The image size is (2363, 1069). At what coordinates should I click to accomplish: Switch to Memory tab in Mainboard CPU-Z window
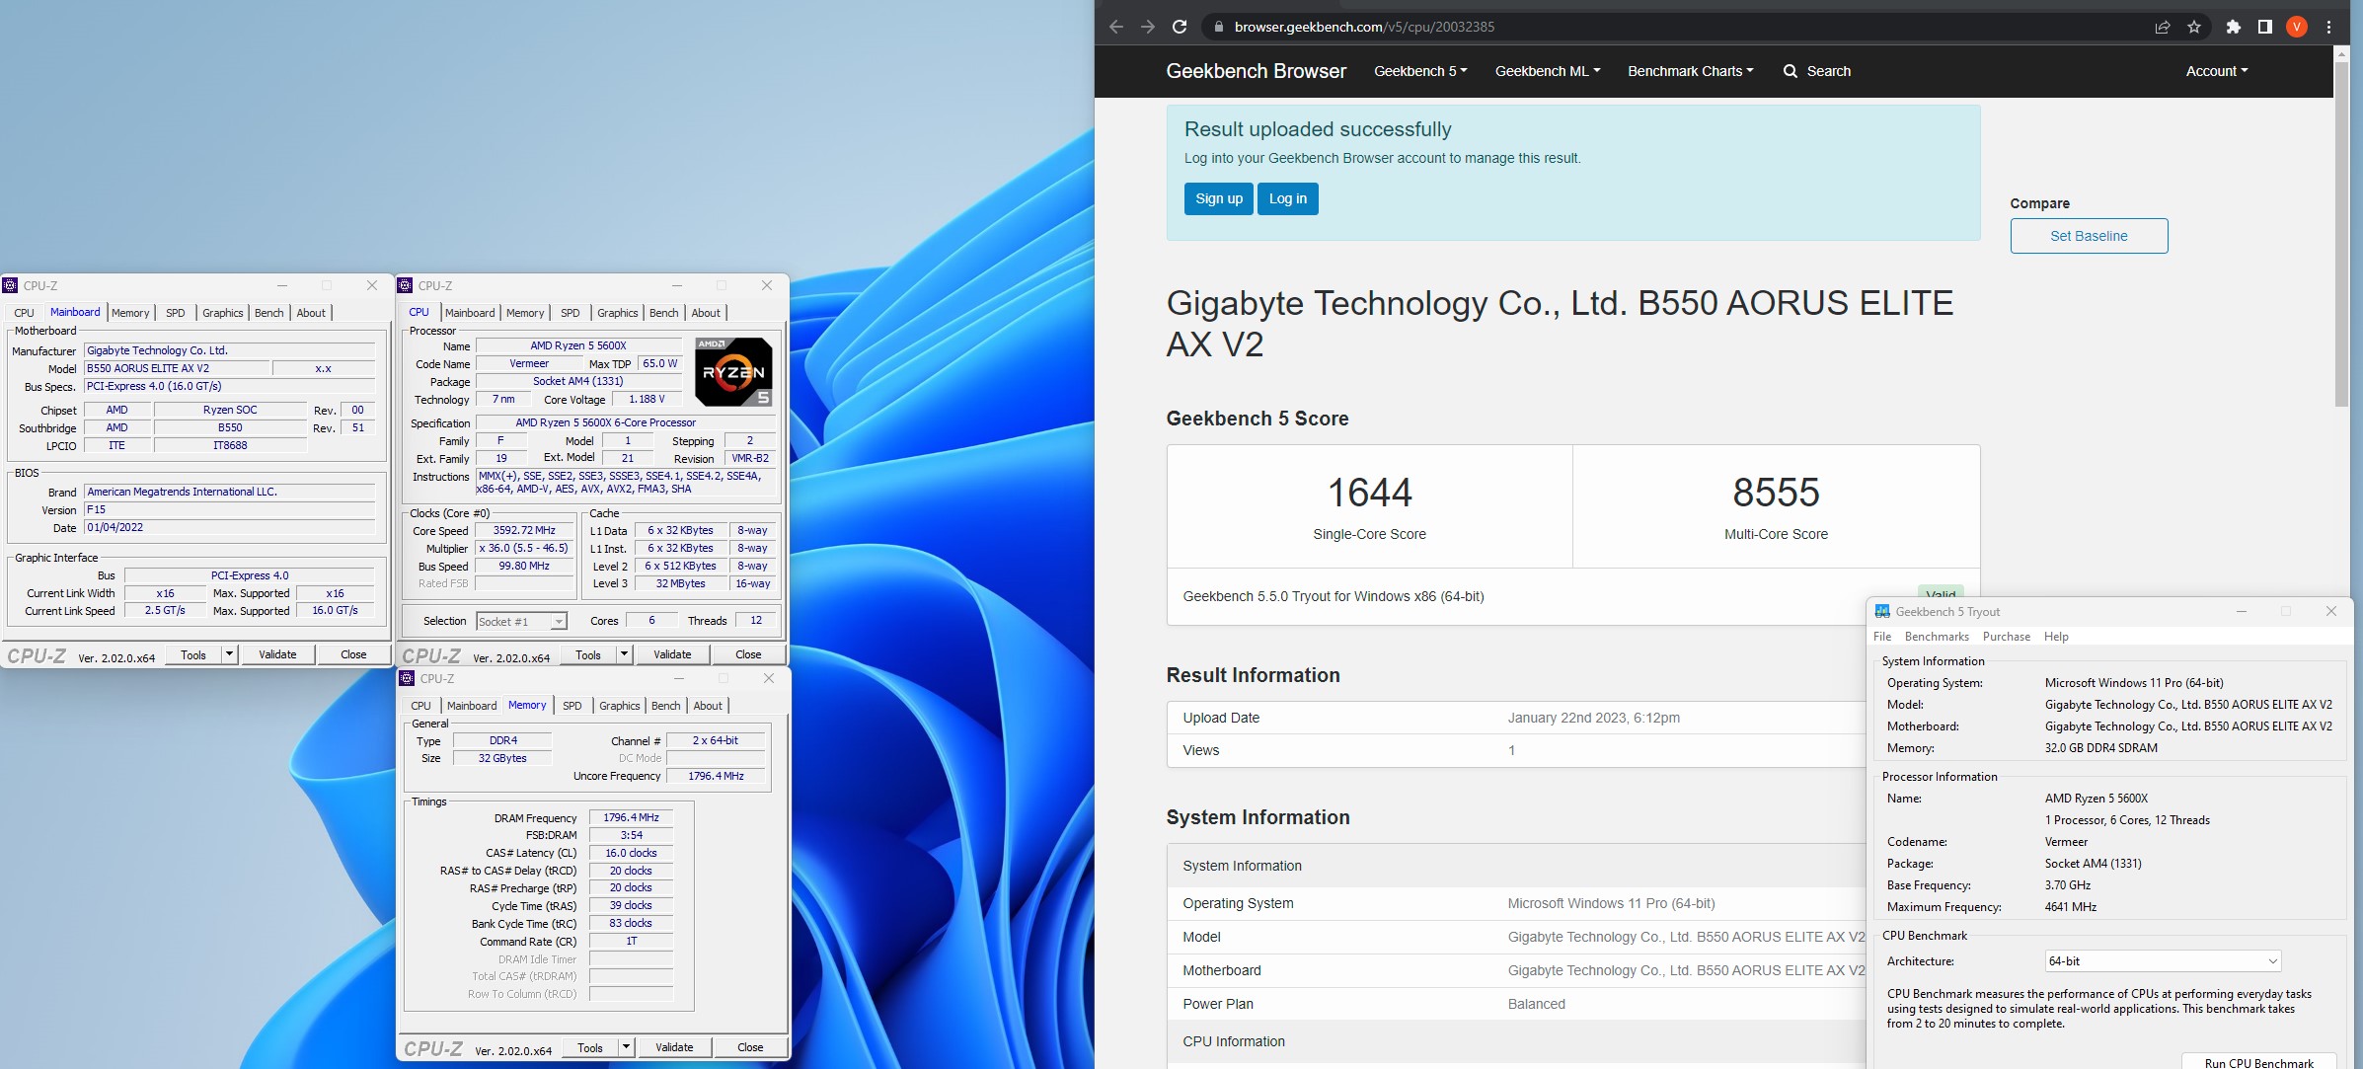130,313
